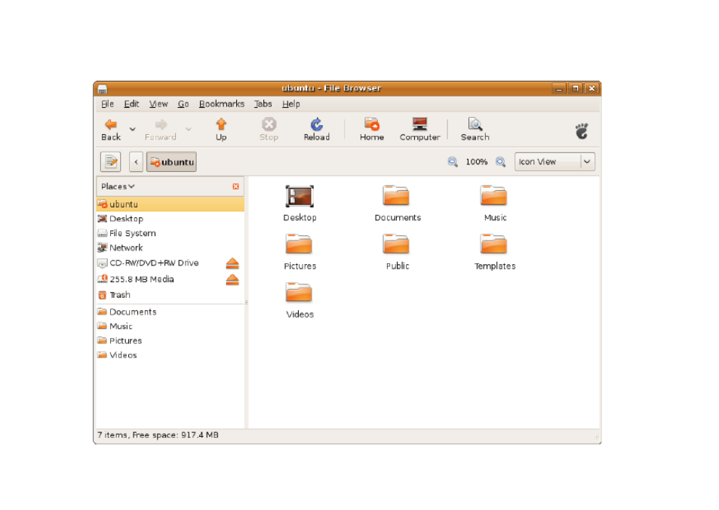Viewport: 719px width, 510px height.
Task: Open the Pictures bookmark in the sidebar
Action: point(170,341)
